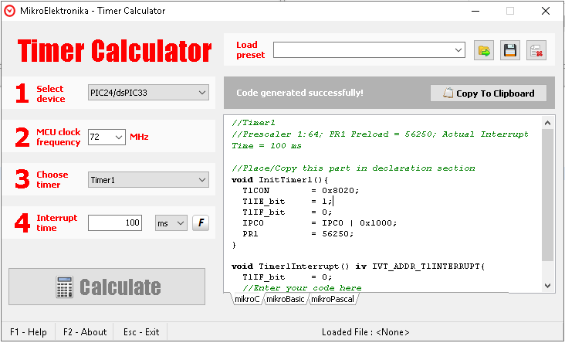The width and height of the screenshot is (565, 343).
Task: Click the MikroElektronika app icon in title bar
Action: point(9,11)
